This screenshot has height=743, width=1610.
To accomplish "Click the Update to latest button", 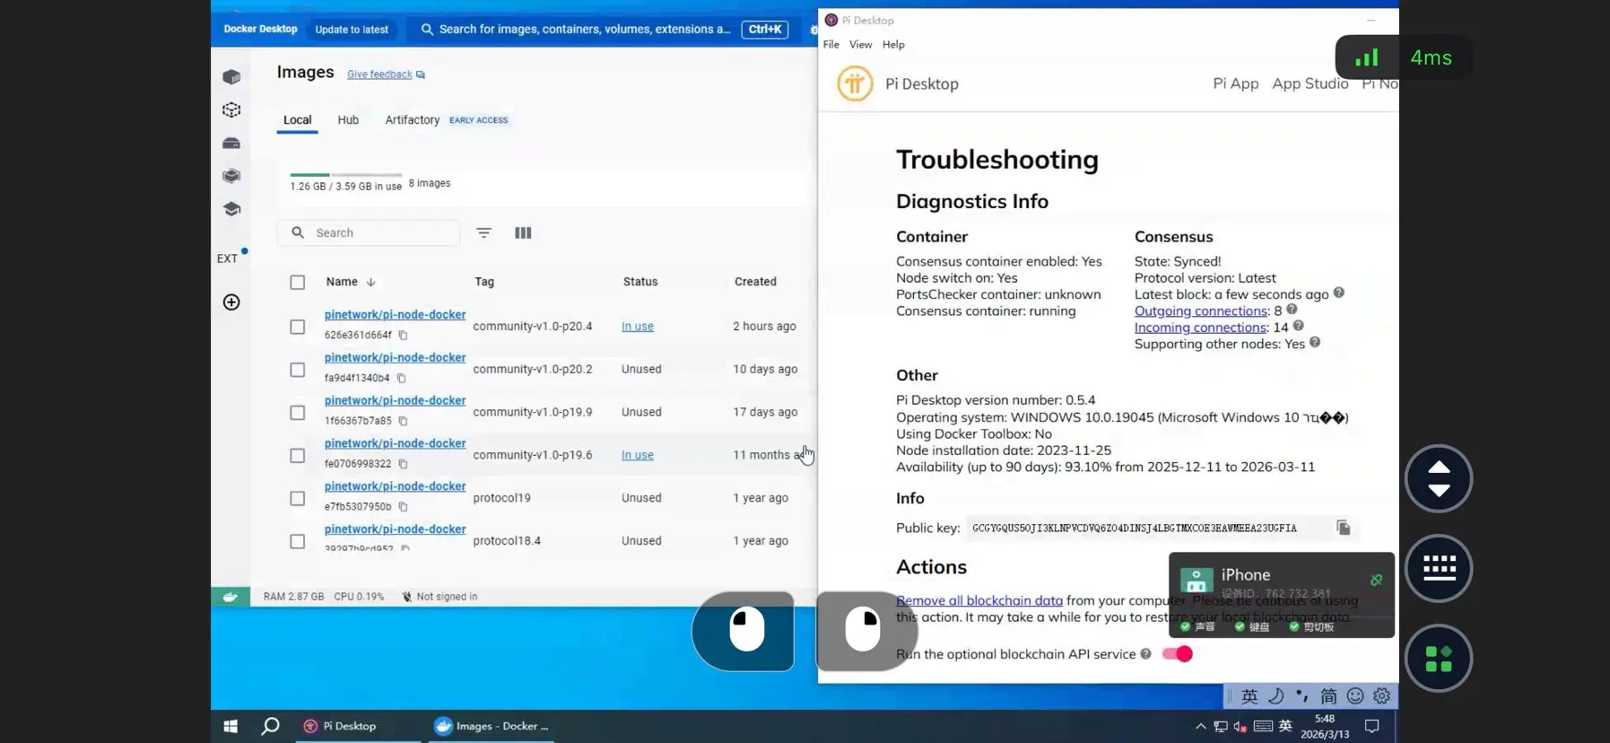I will pyautogui.click(x=352, y=30).
